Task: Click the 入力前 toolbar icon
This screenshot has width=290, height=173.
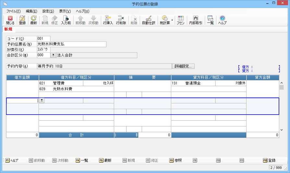Action: click(x=66, y=20)
